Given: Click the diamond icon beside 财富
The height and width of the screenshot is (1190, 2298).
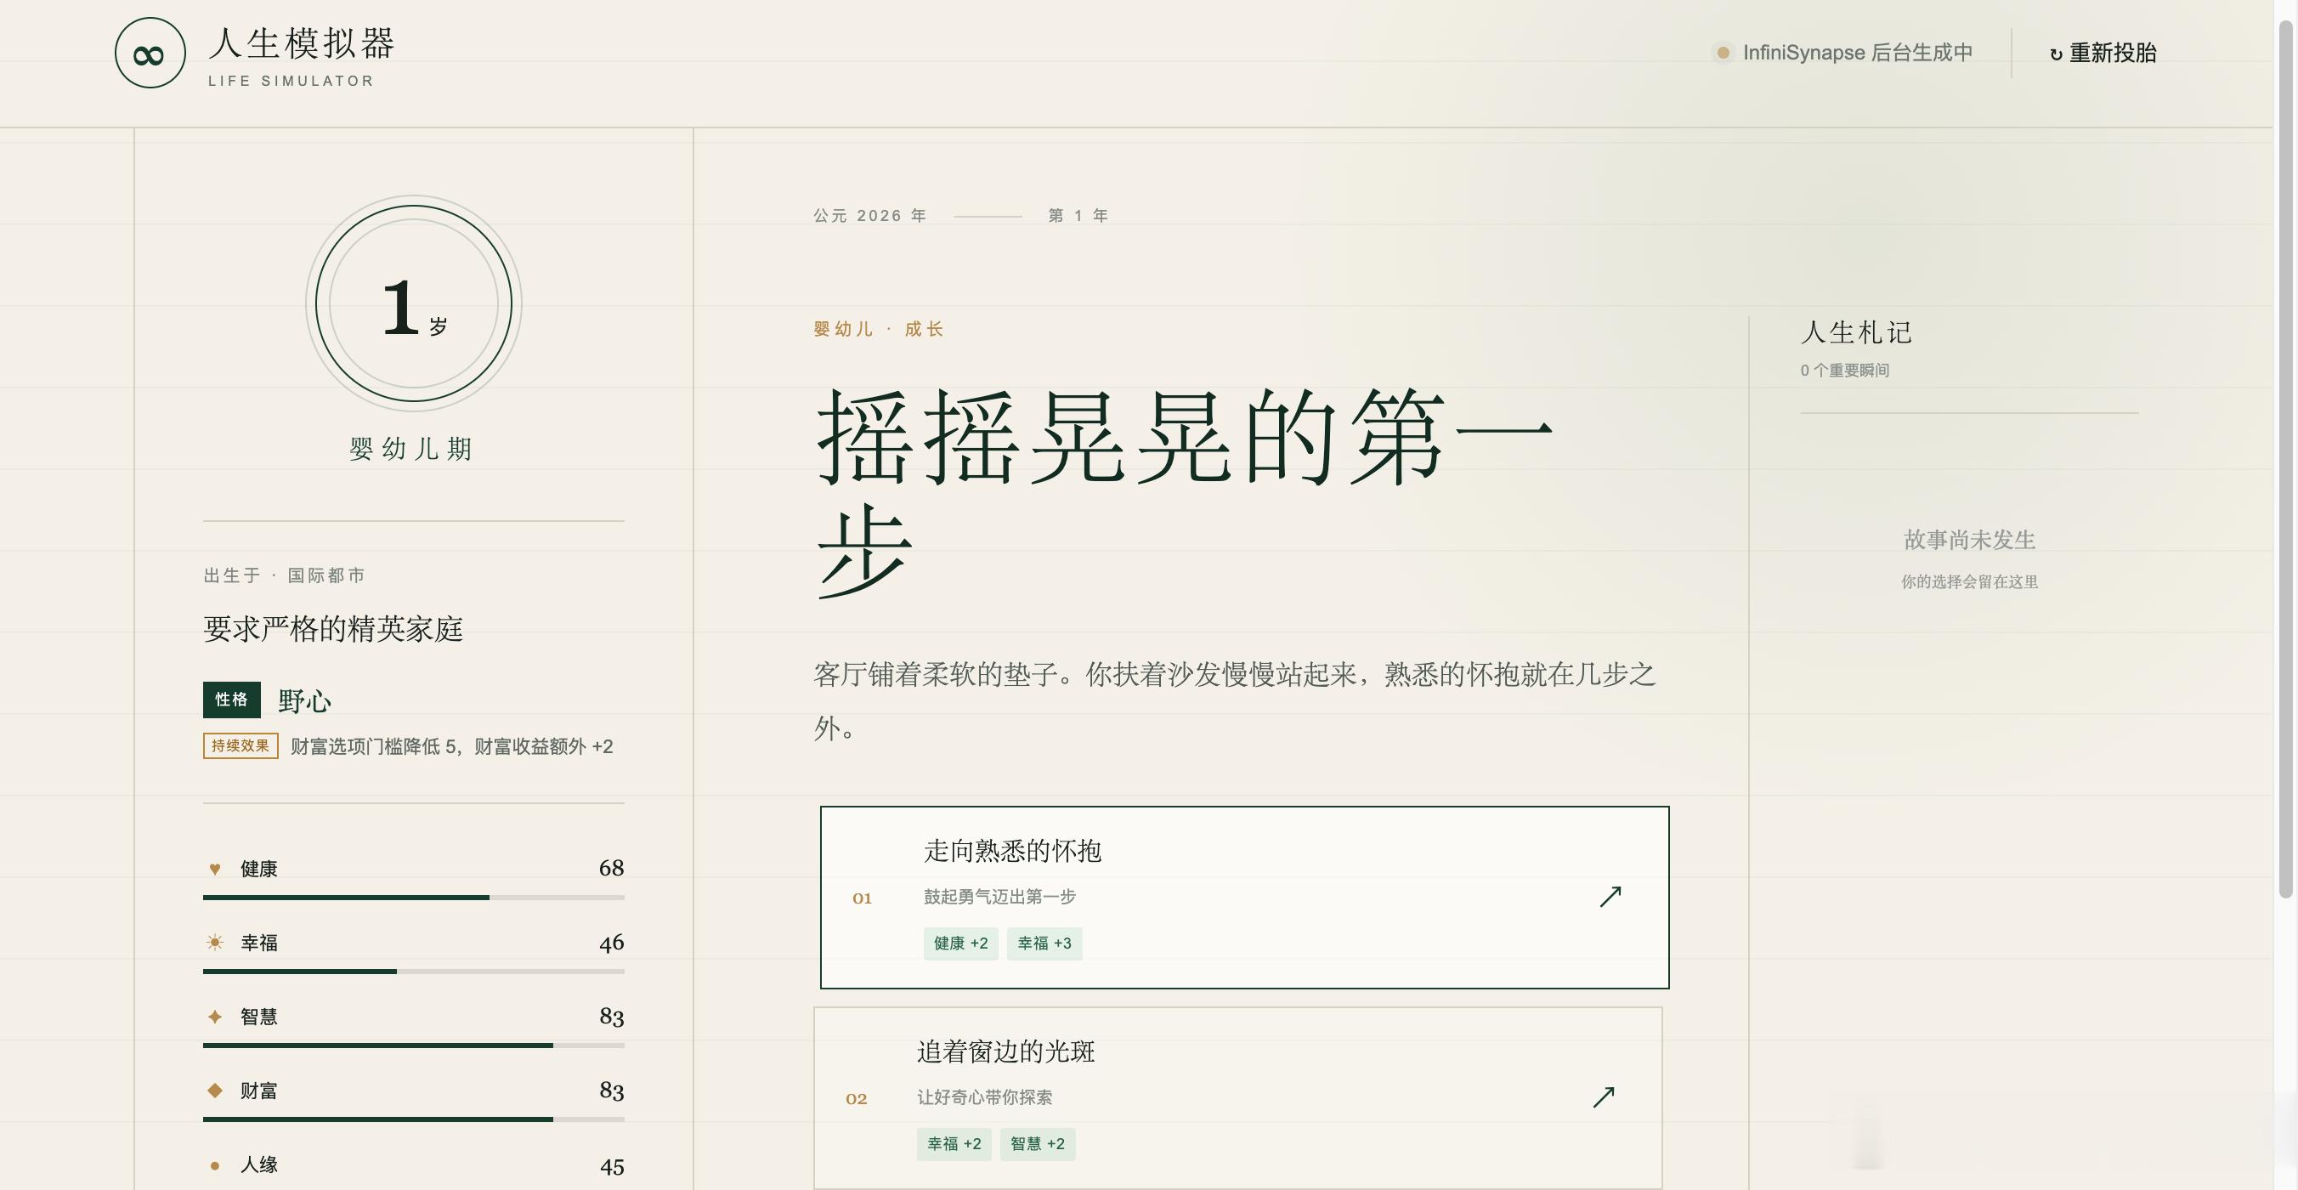Looking at the screenshot, I should (x=214, y=1090).
